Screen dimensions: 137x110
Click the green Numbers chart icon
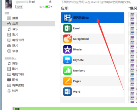click(67, 70)
